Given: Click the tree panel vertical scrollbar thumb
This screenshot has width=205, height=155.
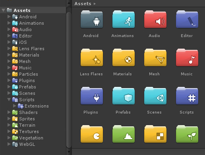Looking at the screenshot, I should tap(69, 80).
